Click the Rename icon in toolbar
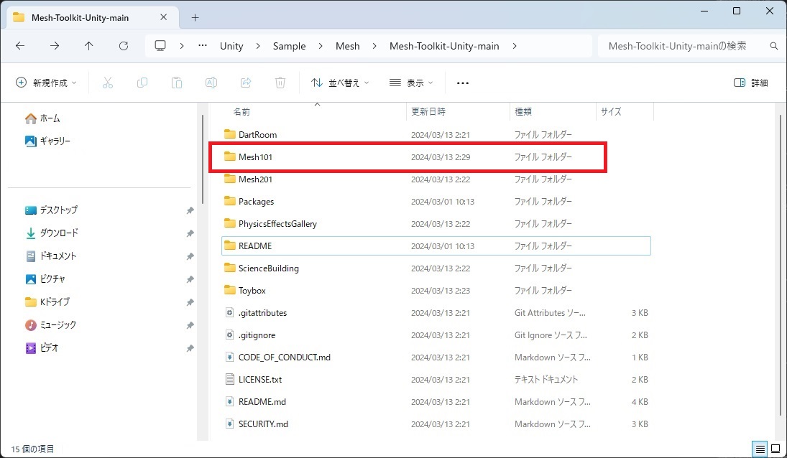 coord(211,83)
